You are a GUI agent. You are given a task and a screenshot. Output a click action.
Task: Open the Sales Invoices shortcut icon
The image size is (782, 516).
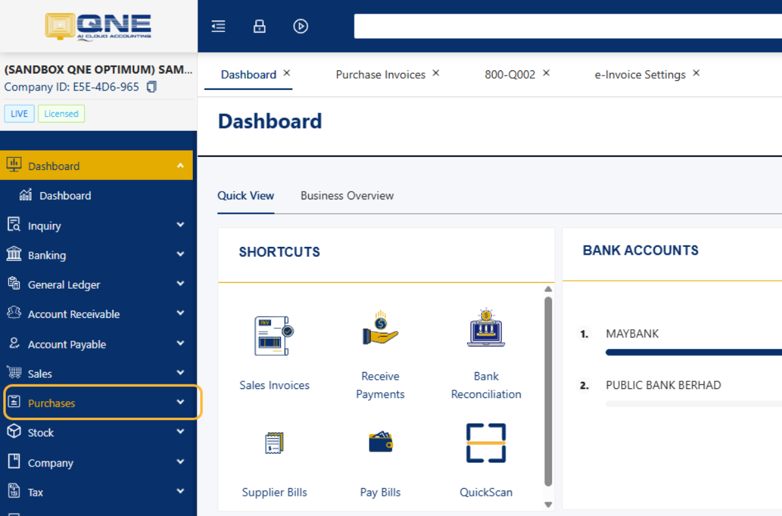pyautogui.click(x=274, y=336)
